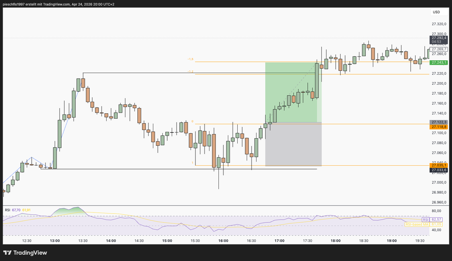Click the 15:00 time axis label
Screen dimensions: 452x261
point(167,241)
